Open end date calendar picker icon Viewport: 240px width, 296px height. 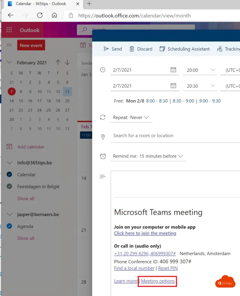point(173,86)
